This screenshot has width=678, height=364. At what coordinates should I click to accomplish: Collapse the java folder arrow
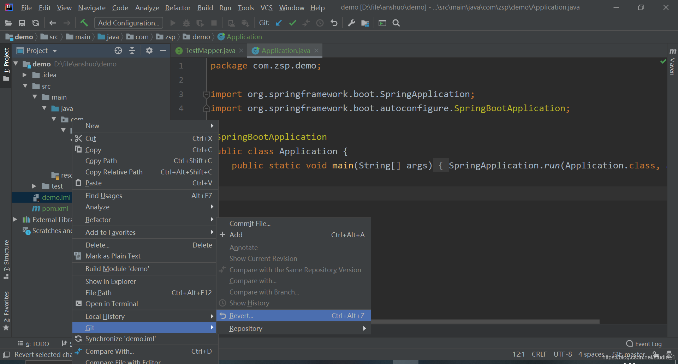click(x=44, y=108)
